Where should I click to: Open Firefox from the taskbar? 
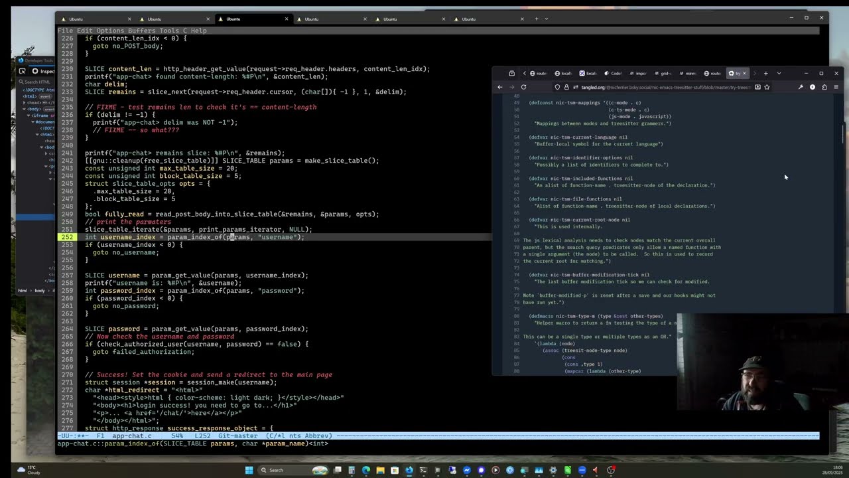409,470
